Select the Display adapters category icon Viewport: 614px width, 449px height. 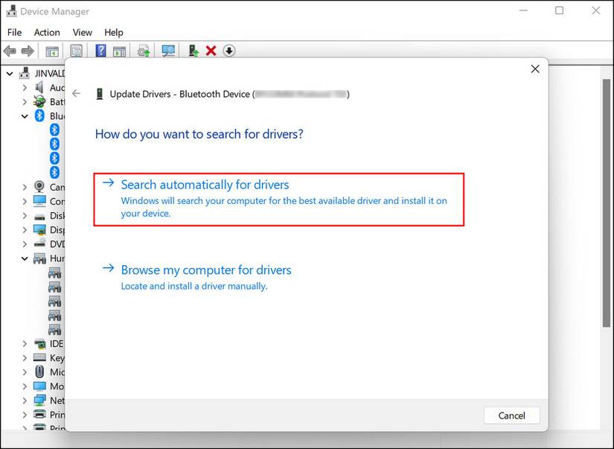[39, 230]
